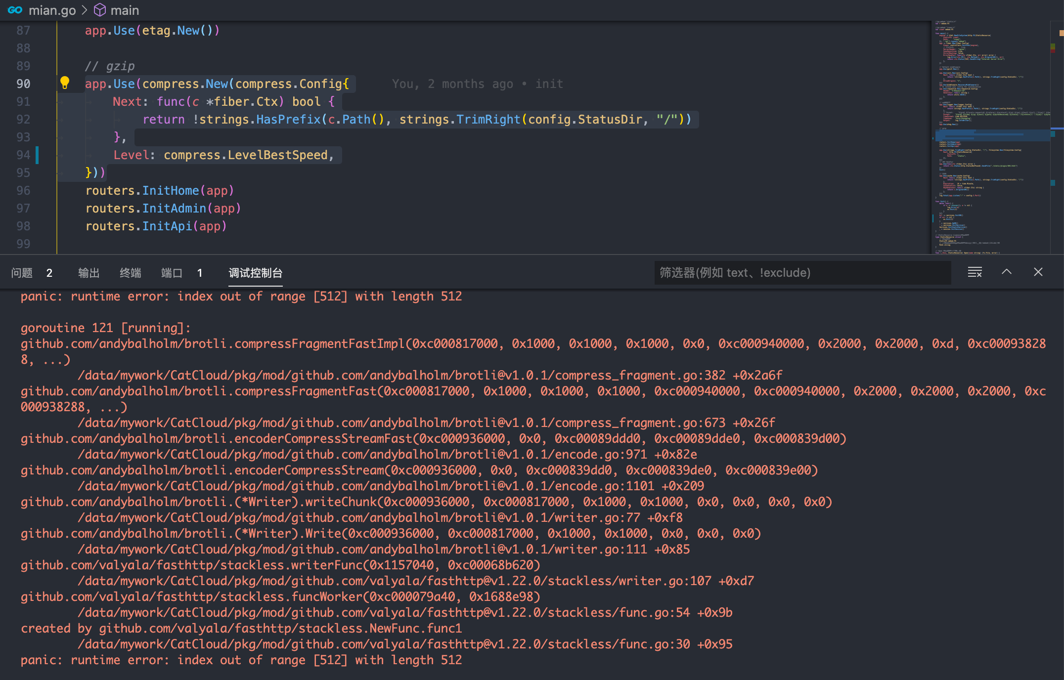The image size is (1064, 680).
Task: Switch to the 问题 tab
Action: coord(21,273)
